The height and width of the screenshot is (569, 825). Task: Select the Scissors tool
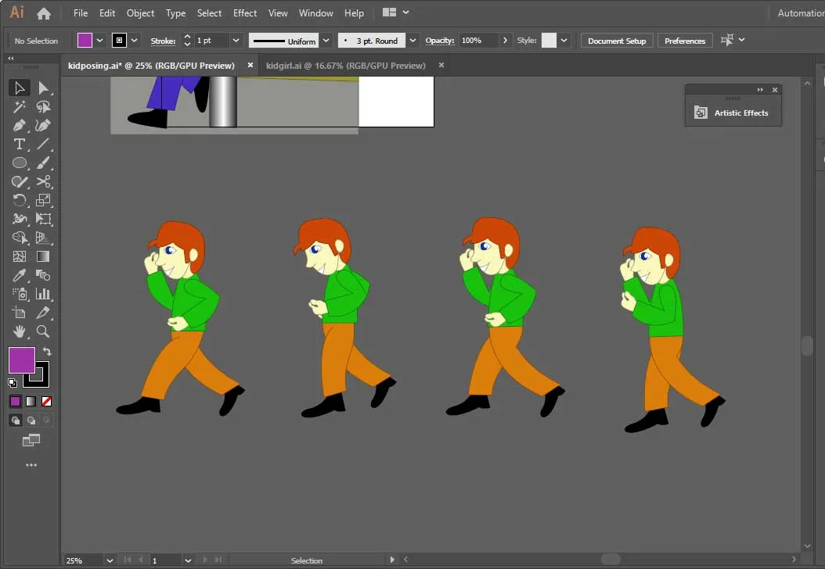tap(43, 182)
